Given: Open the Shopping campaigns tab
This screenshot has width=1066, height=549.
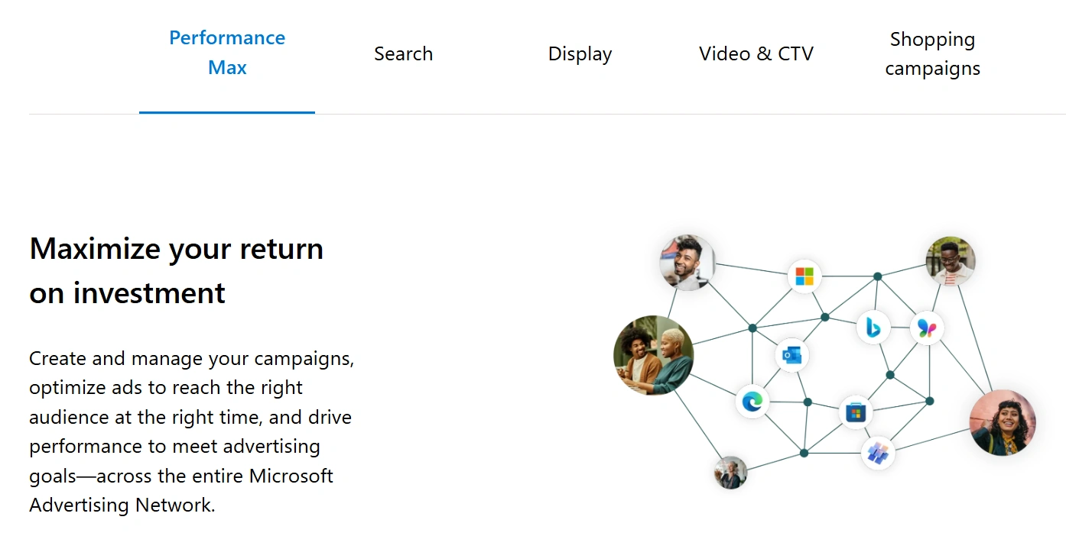Looking at the screenshot, I should pos(932,54).
